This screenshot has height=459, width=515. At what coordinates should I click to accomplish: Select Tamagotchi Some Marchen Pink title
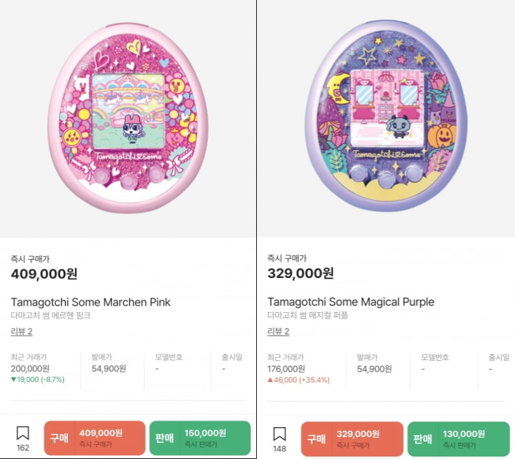[91, 302]
